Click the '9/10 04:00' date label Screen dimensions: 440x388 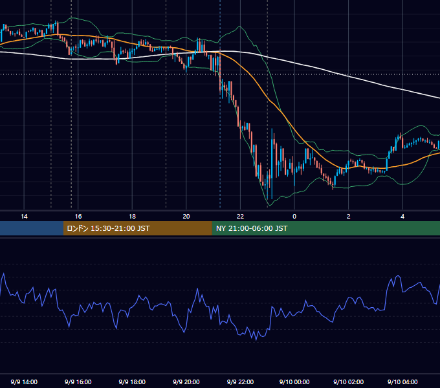click(402, 382)
